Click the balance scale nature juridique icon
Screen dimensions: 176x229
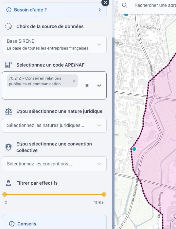(x=9, y=111)
